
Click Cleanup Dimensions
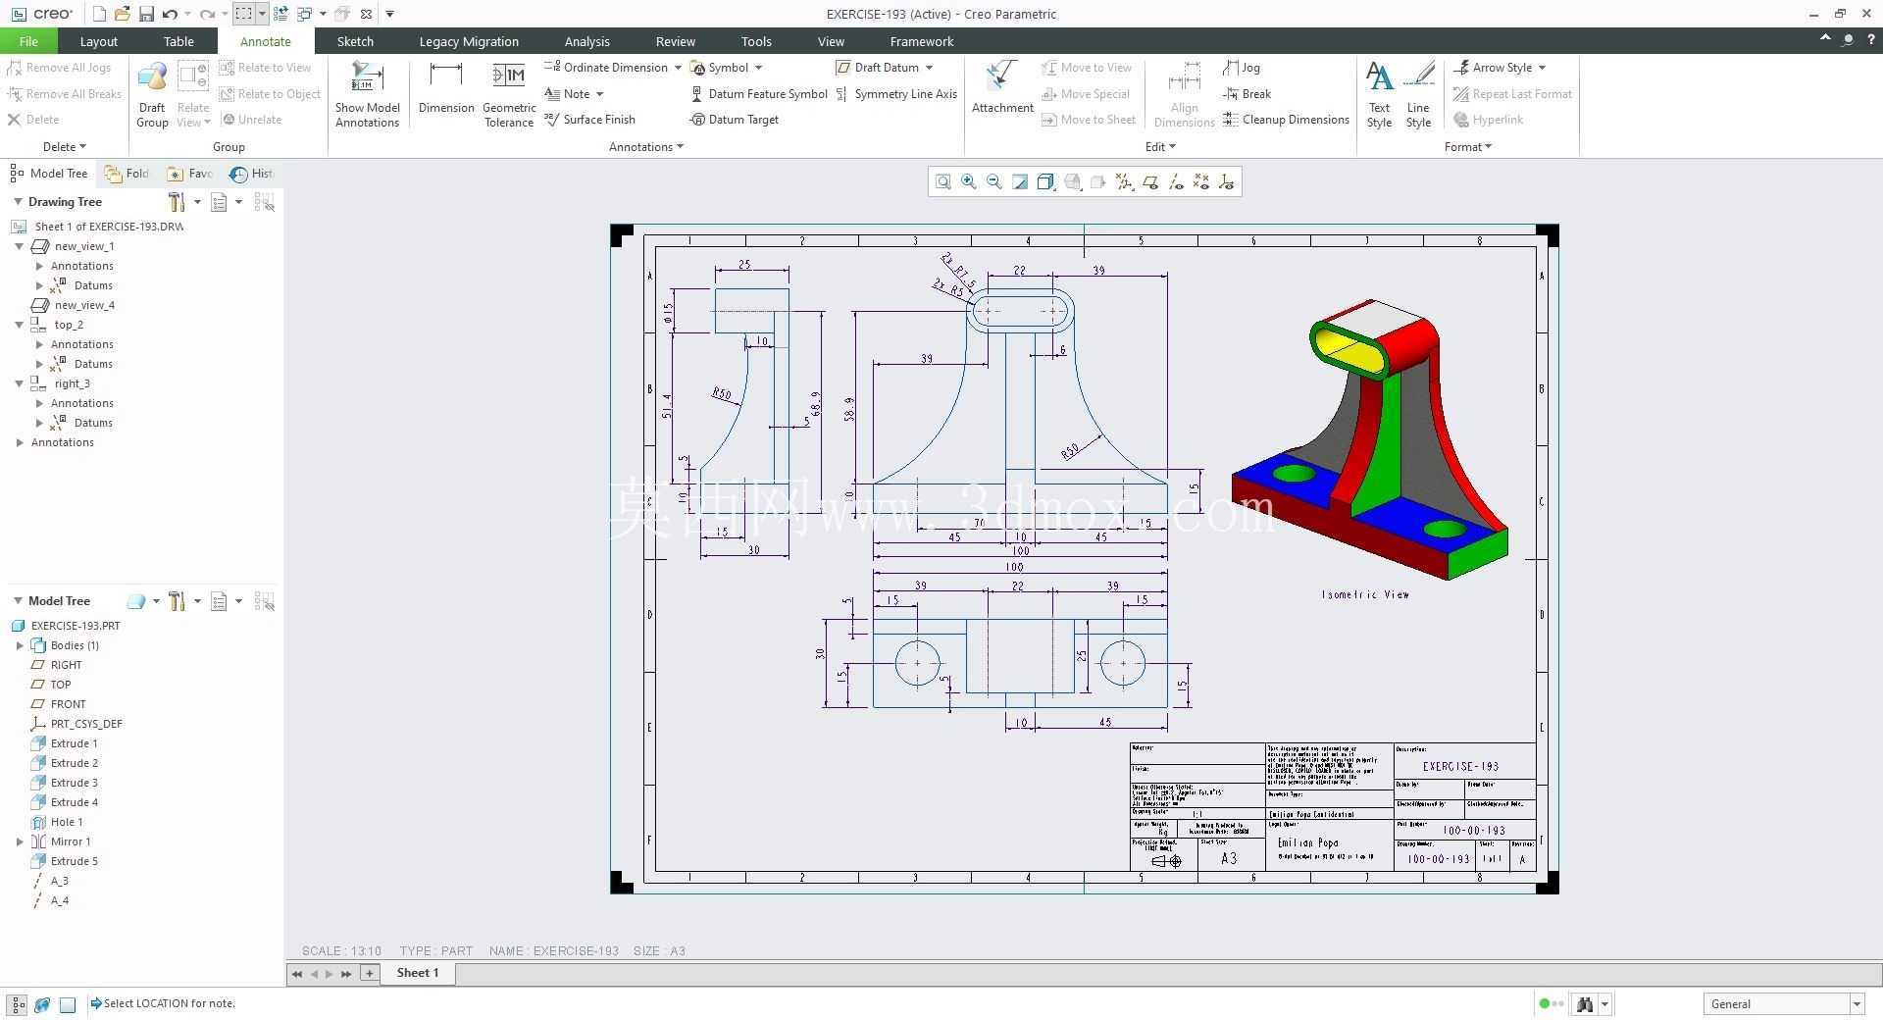1287,120
